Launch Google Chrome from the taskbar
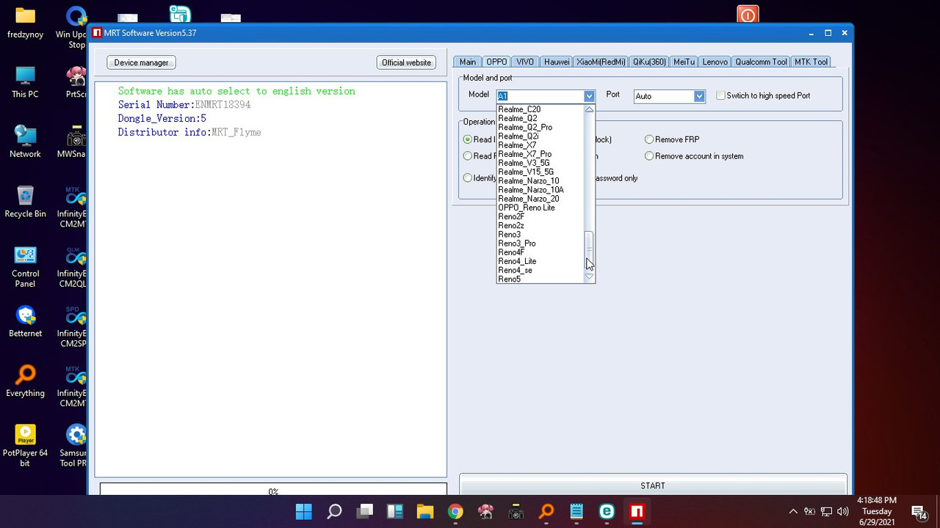 coord(455,511)
